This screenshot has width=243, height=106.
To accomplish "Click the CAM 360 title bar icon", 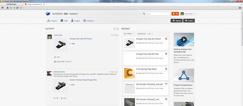I will click(x=1, y=1).
